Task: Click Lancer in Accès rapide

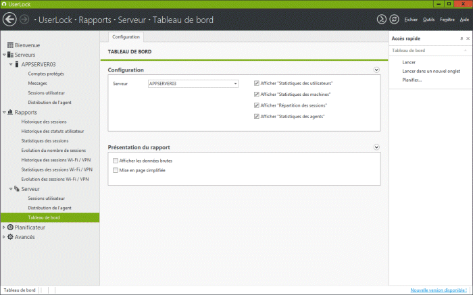Action: click(409, 62)
